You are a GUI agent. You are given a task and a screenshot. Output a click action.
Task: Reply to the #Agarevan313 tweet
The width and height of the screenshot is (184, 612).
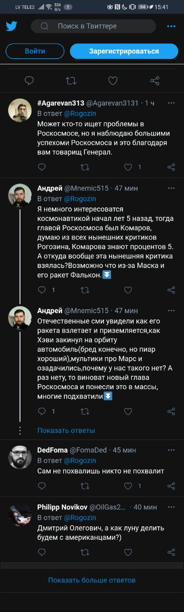(x=42, y=167)
